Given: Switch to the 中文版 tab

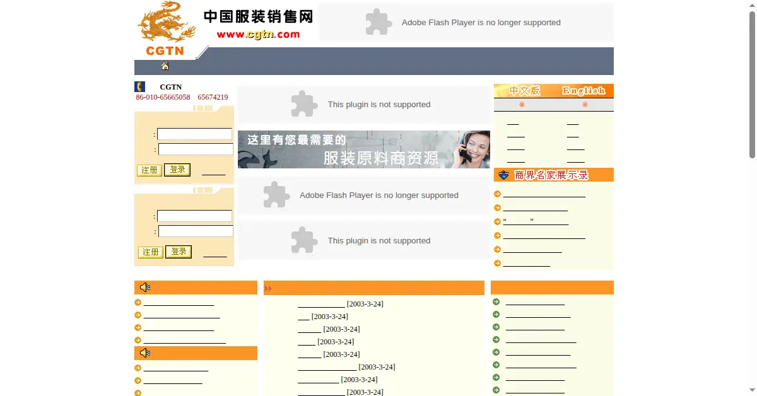Looking at the screenshot, I should click(525, 91).
